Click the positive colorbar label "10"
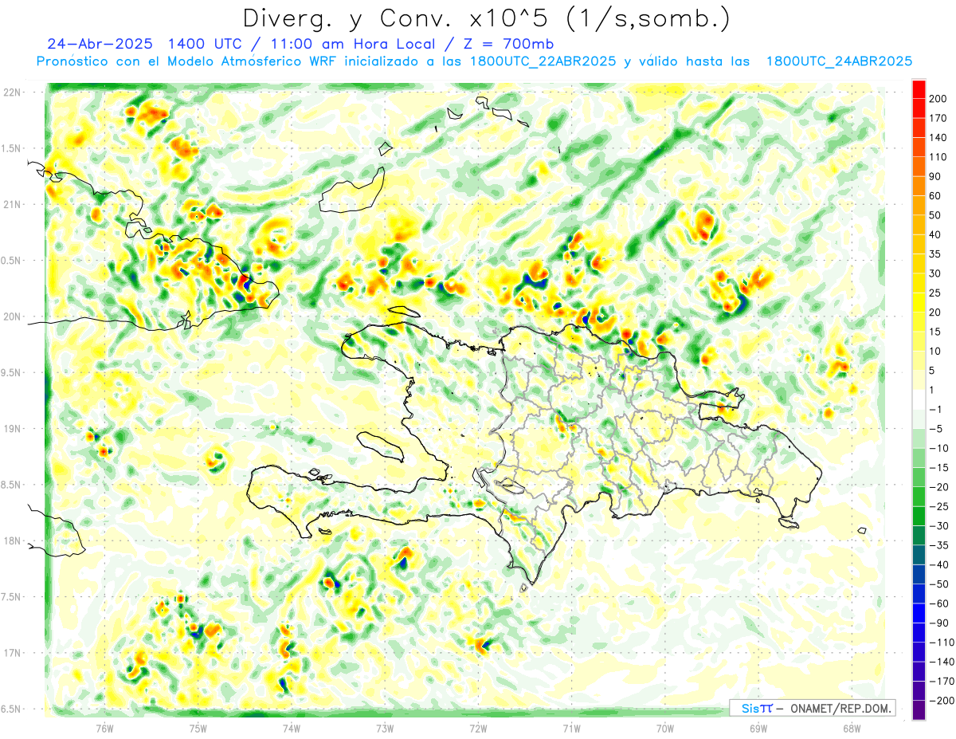The width and height of the screenshot is (956, 739). coord(935,352)
